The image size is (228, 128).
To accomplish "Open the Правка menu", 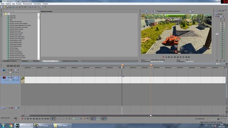I will [x=8, y=4].
